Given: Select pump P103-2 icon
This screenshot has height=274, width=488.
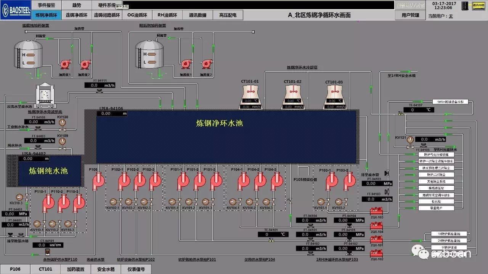Looking at the screenshot, I should 348,181.
